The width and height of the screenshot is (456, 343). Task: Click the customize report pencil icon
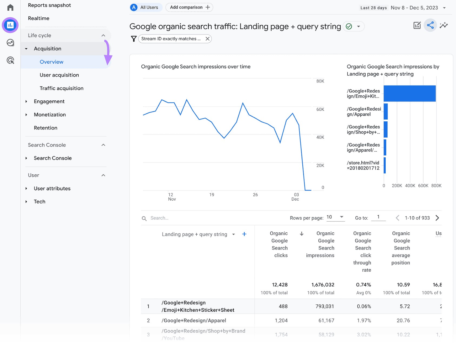(417, 25)
